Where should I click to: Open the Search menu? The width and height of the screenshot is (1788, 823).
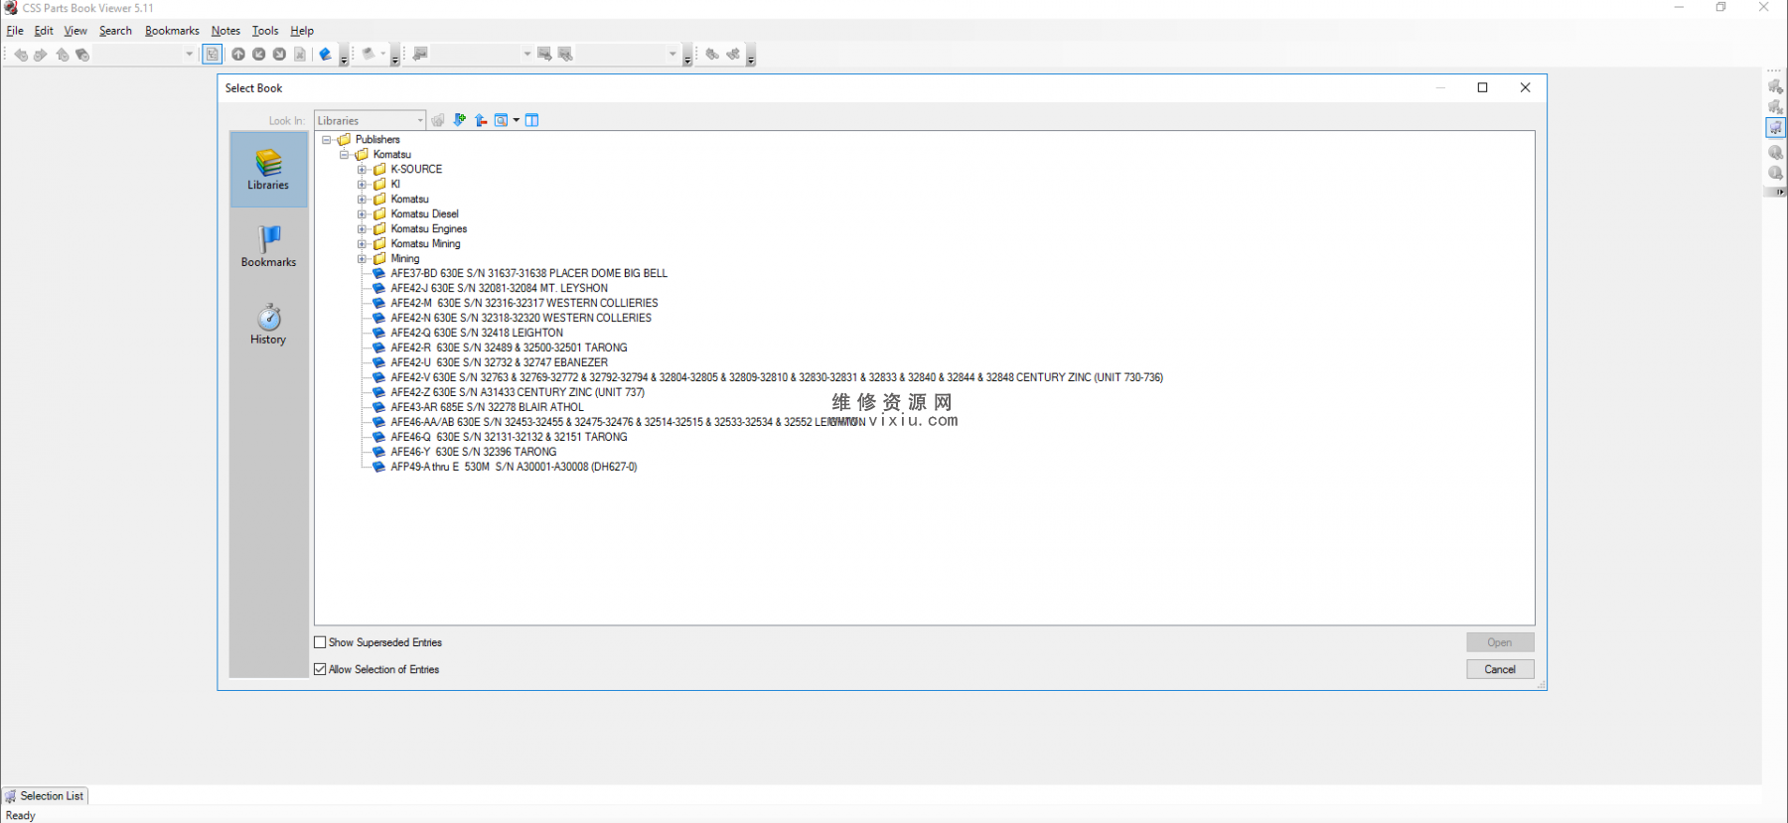115,31
